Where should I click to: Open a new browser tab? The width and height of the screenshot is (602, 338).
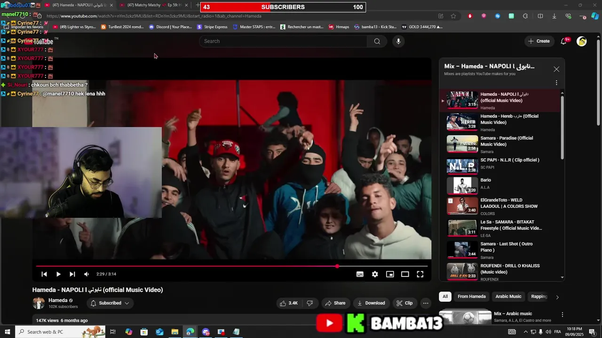198,5
